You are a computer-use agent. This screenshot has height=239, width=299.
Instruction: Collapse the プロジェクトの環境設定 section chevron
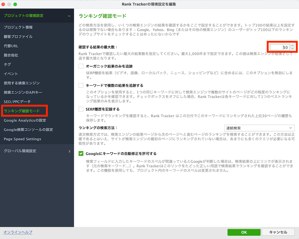click(x=69, y=16)
